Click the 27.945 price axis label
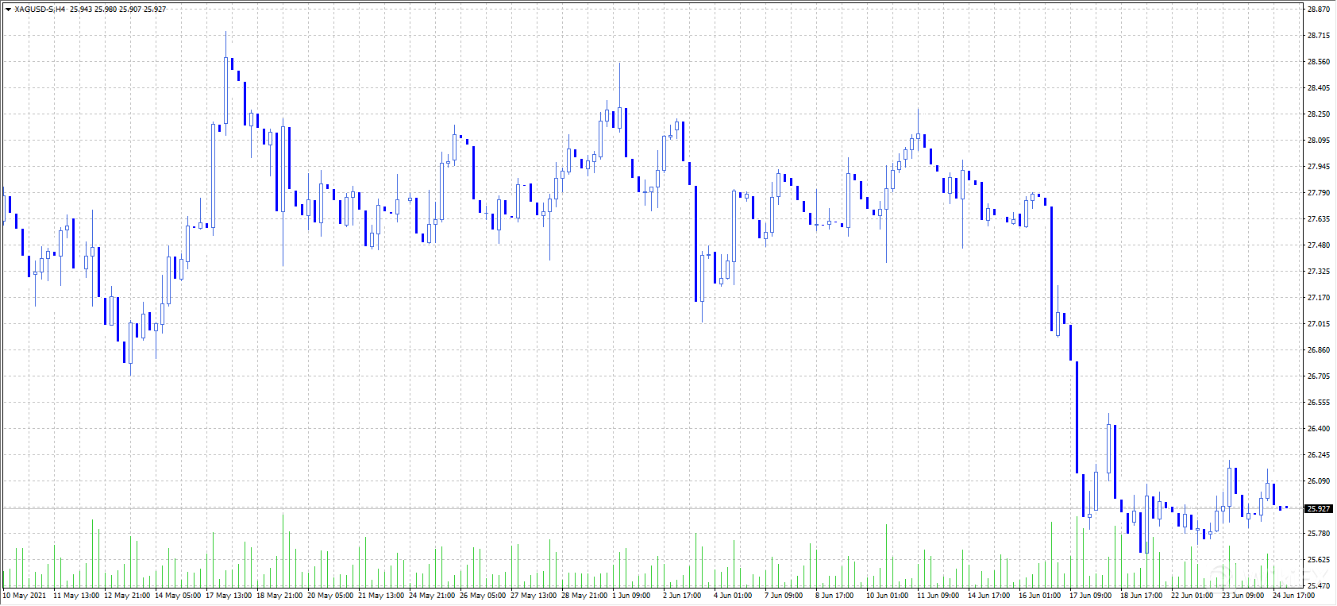Viewport: 1337px width, 606px height. click(x=1318, y=167)
